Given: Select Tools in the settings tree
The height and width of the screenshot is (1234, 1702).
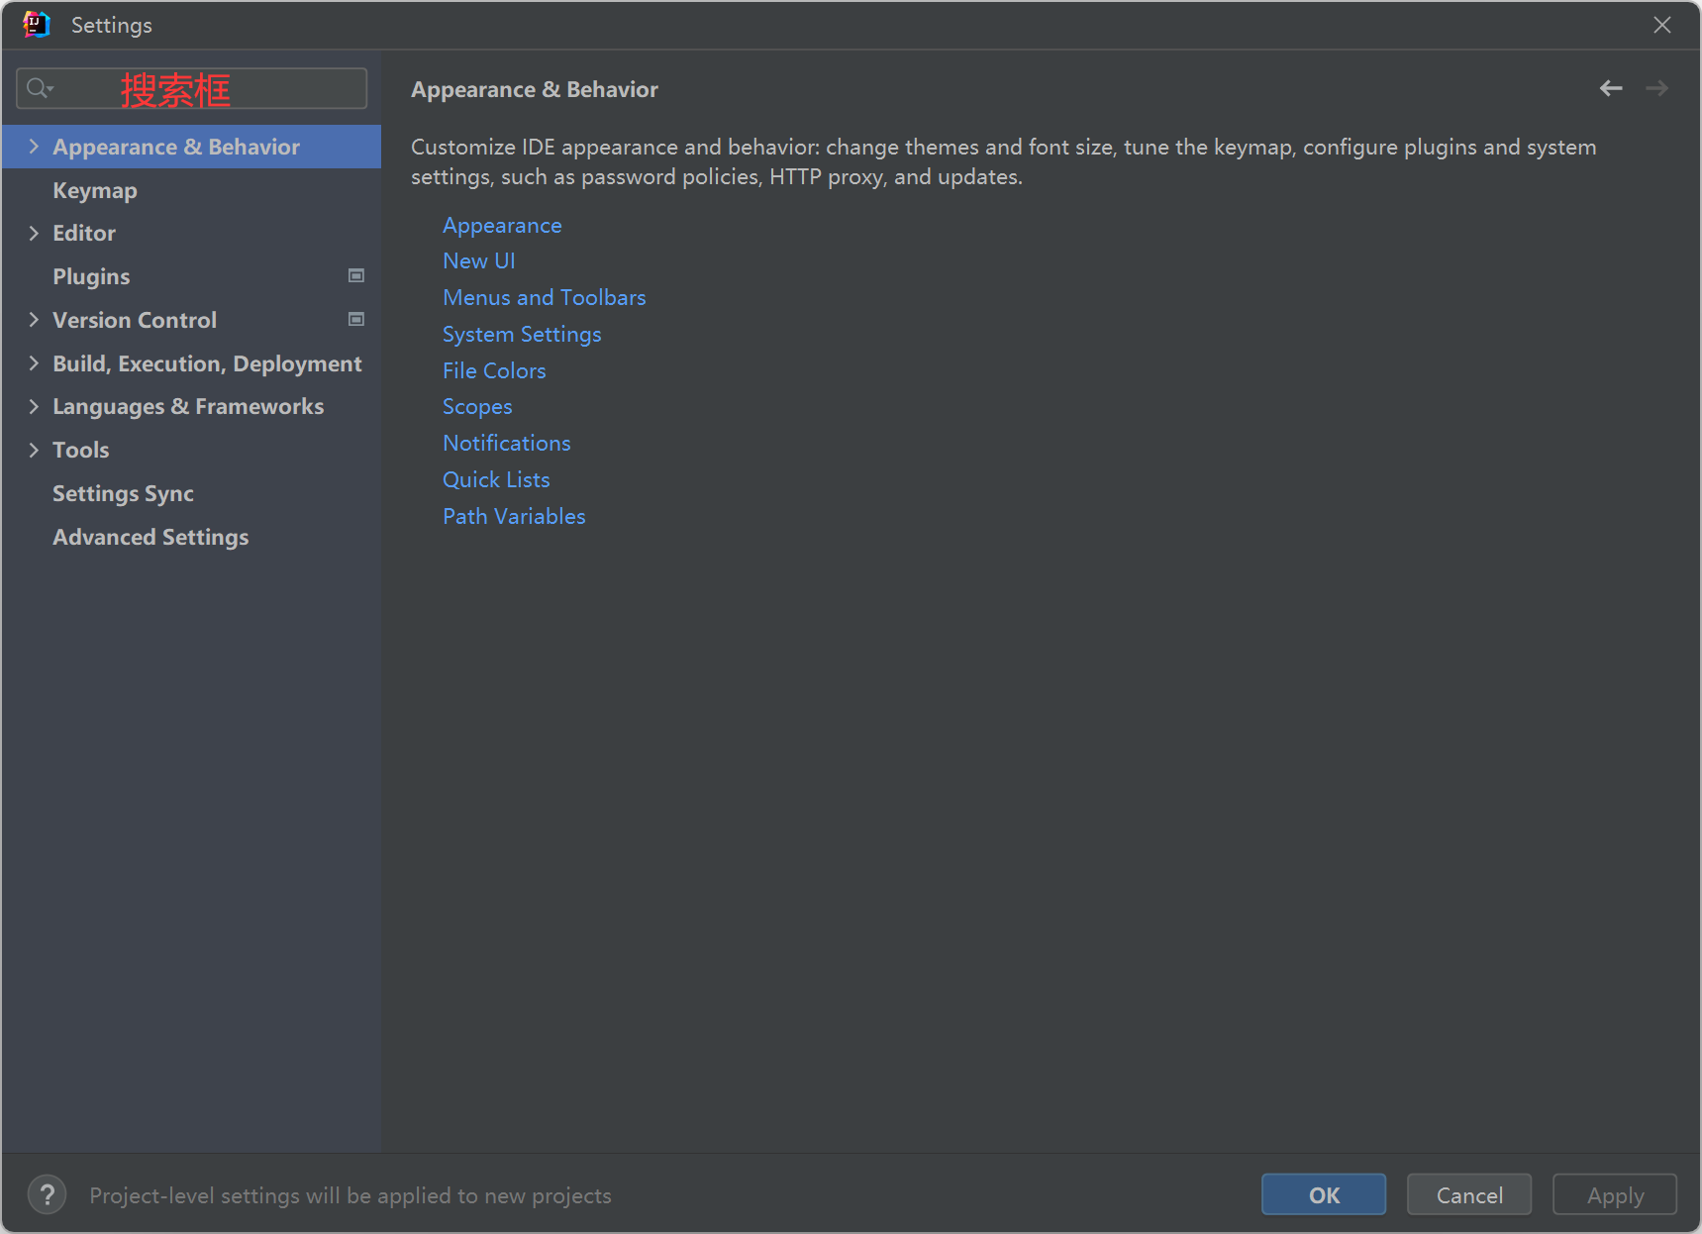Looking at the screenshot, I should click(x=192, y=450).
